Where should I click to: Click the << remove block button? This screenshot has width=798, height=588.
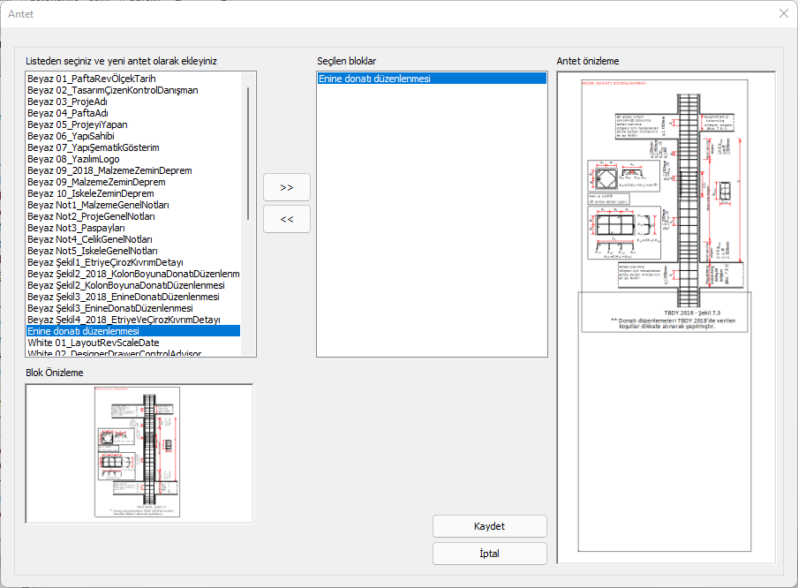(x=286, y=220)
